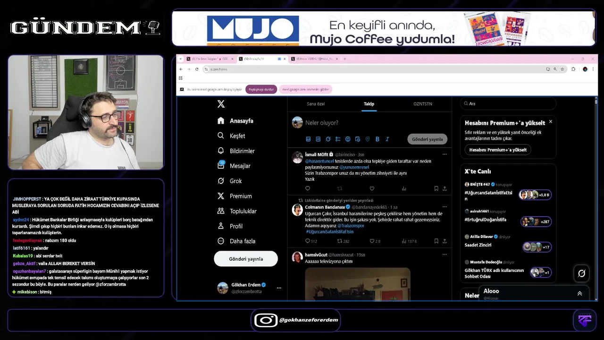The height and width of the screenshot is (340, 604).
Task: Open #UğurcanıSatanİstifaEtsin hashtag link in post
Action: (329, 232)
